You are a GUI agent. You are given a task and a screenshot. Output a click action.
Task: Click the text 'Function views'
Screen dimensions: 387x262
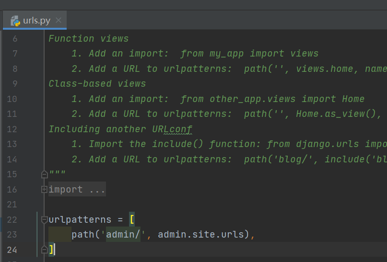coord(88,39)
